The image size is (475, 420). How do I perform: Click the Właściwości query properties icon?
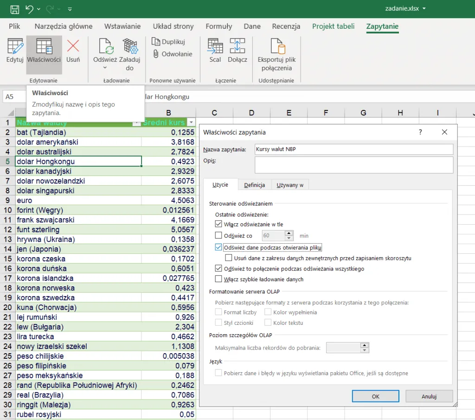click(44, 46)
